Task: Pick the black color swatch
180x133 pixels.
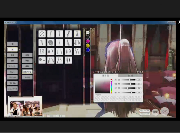Action: point(88,37)
